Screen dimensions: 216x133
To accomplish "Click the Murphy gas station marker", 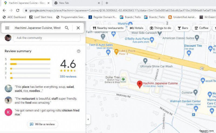I will pos(130,24).
